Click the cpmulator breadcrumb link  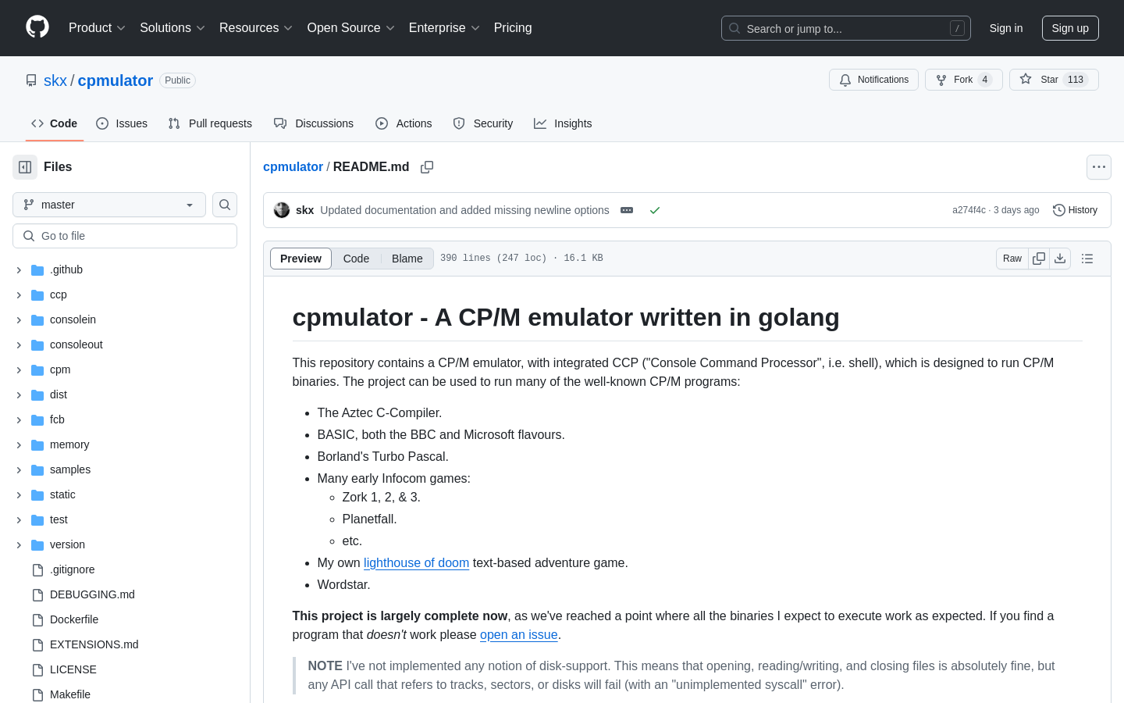[x=293, y=167]
